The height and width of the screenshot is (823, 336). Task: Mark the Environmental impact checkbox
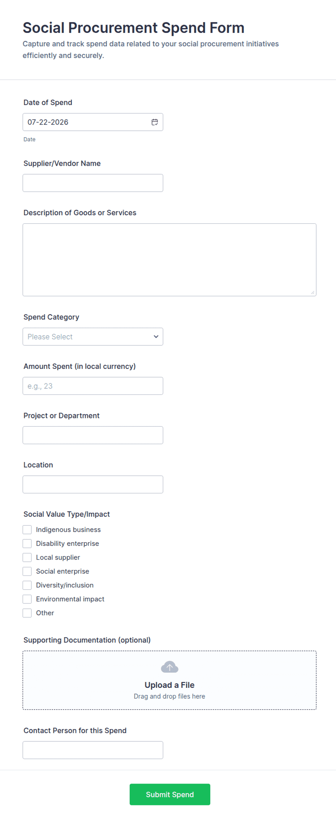coord(27,599)
